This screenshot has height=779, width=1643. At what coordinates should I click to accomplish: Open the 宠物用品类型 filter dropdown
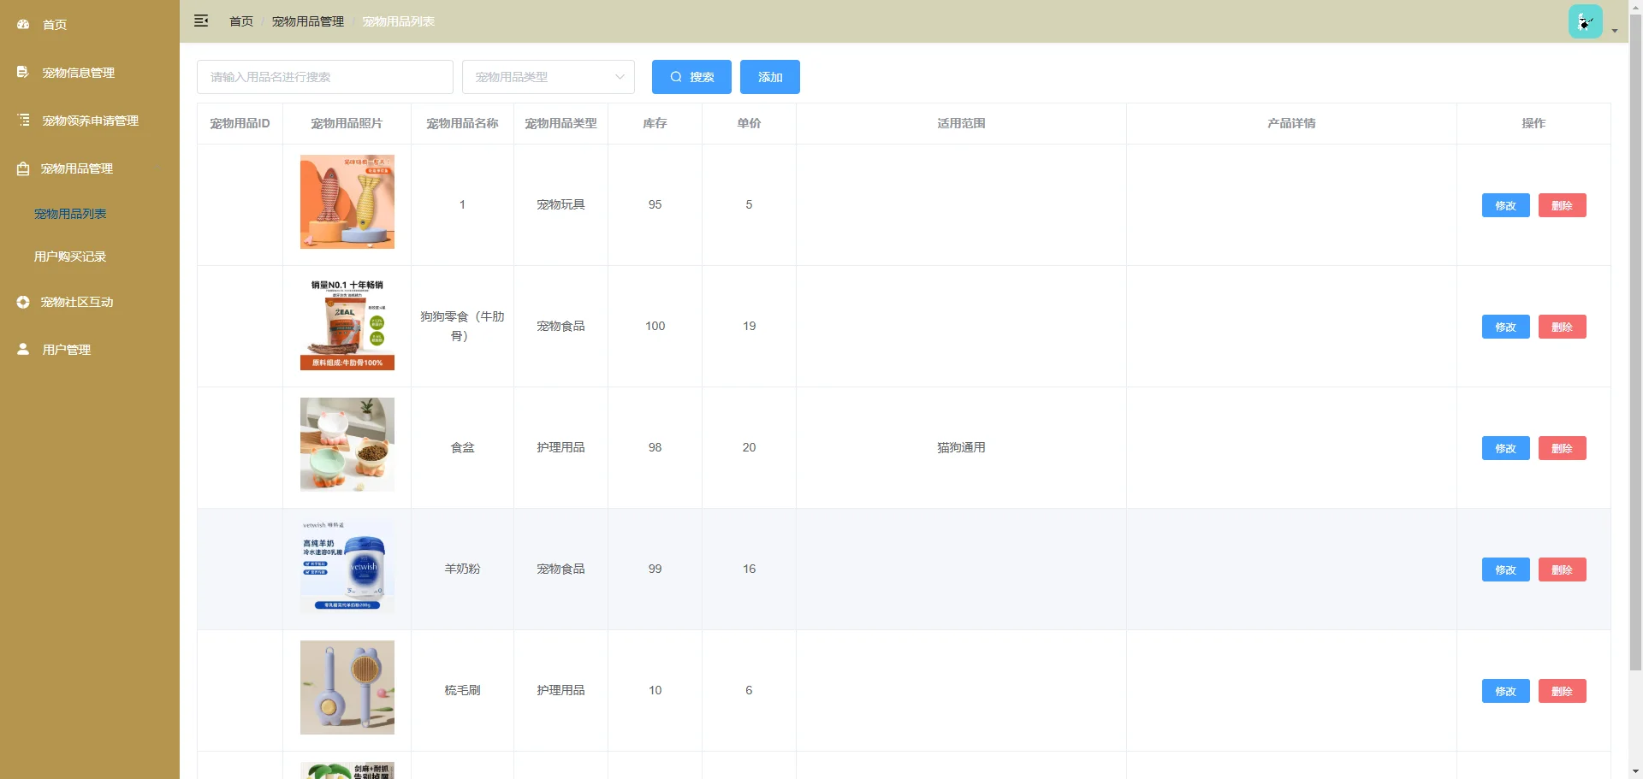549,77
